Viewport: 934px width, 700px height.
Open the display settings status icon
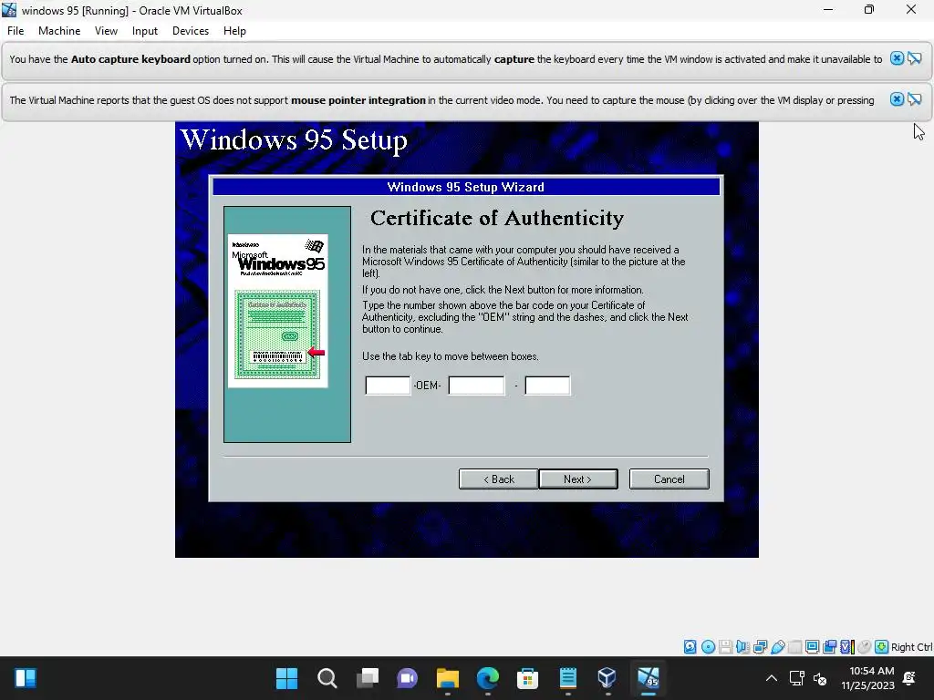[812, 647]
